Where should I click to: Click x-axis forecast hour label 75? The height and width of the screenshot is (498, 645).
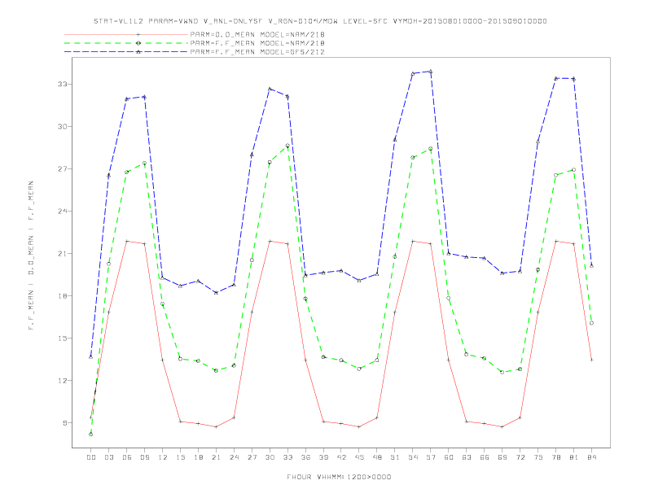[538, 457]
